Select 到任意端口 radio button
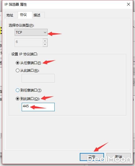Viewport: 135px width, 166px height. (17, 90)
